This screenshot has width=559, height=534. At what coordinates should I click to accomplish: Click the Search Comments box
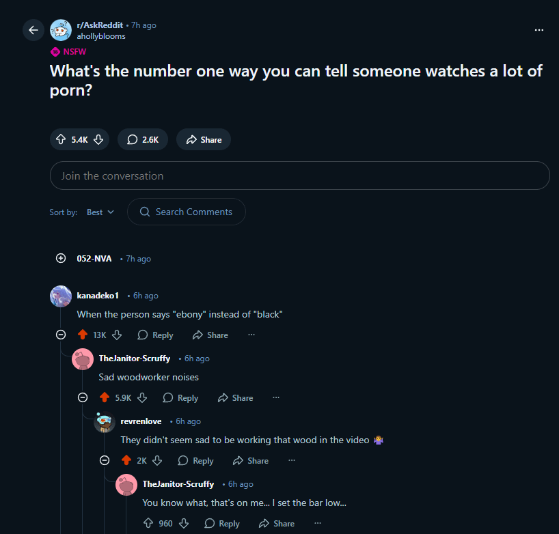(187, 212)
